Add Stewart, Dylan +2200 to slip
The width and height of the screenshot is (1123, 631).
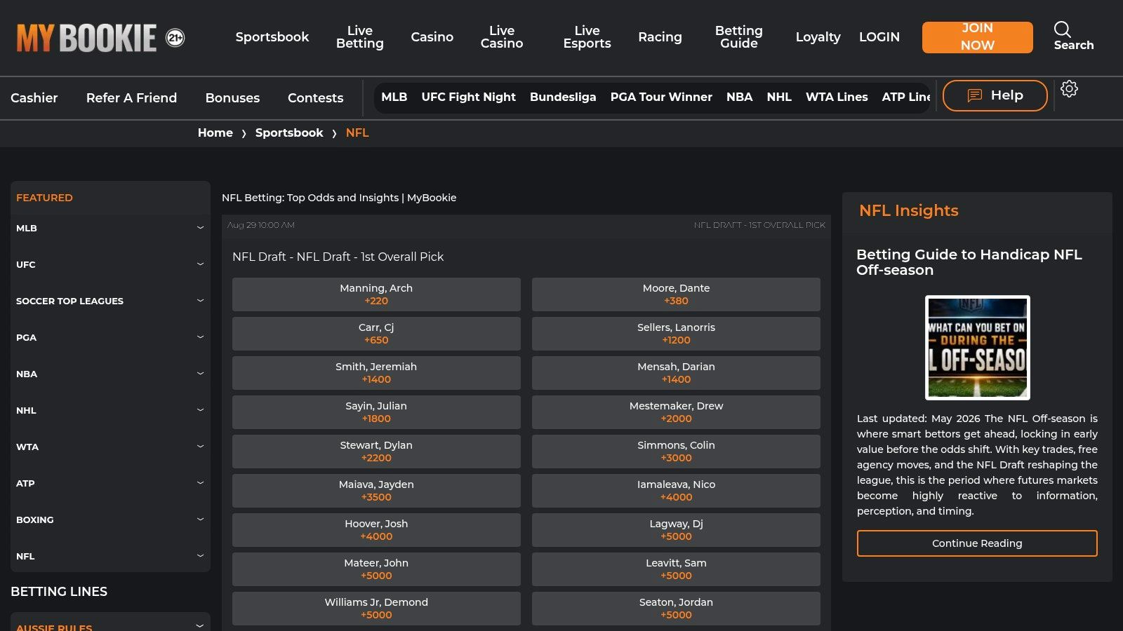[x=376, y=452]
